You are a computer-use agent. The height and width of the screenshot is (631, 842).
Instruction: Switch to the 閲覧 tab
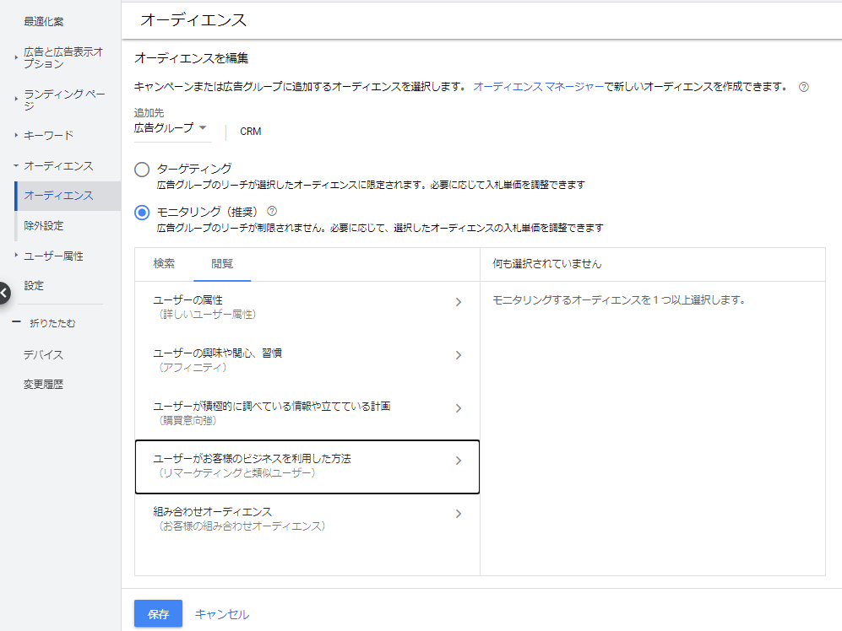pyautogui.click(x=222, y=264)
